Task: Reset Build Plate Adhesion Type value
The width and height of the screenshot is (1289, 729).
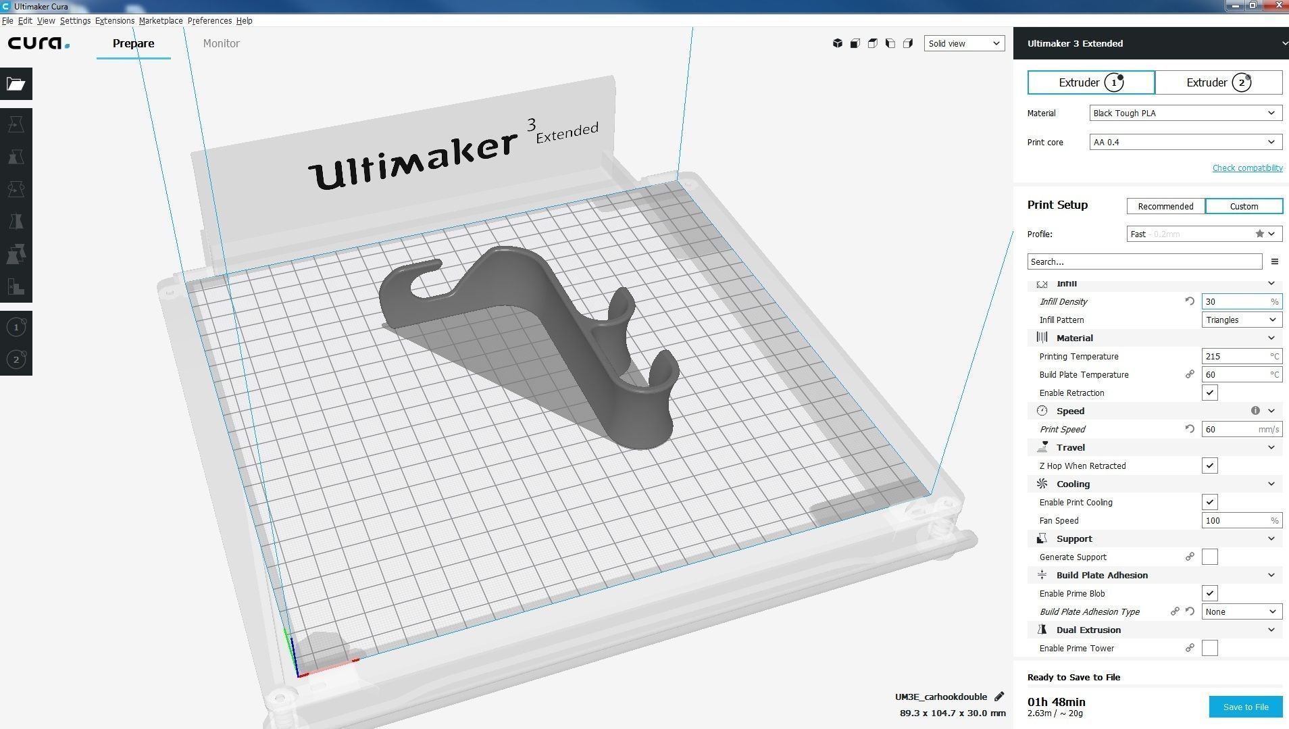Action: coord(1190,611)
